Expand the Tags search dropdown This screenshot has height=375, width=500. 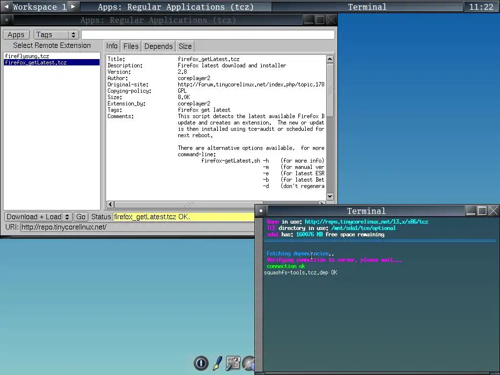click(56, 35)
